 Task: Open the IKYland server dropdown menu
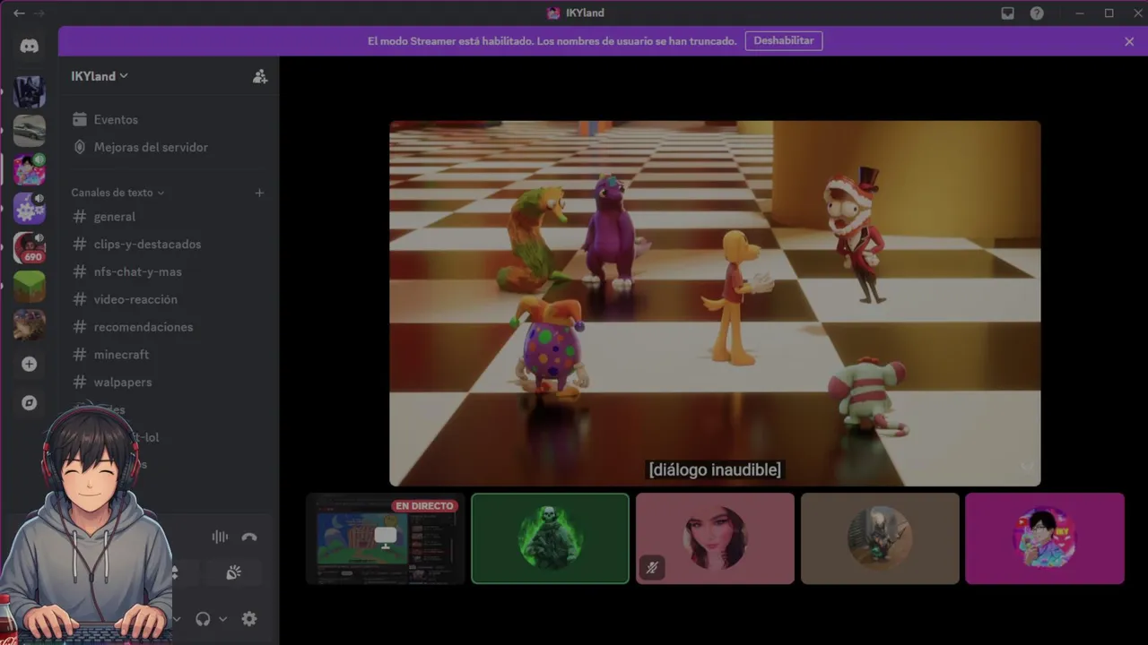[100, 76]
